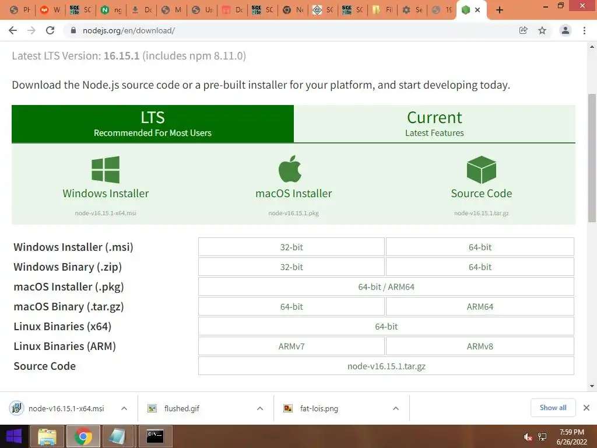Click Show all downloads button

pos(553,408)
